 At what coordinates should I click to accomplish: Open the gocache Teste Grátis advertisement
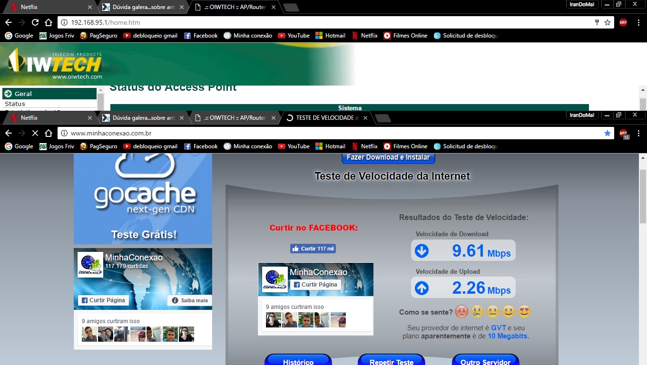[x=143, y=199]
